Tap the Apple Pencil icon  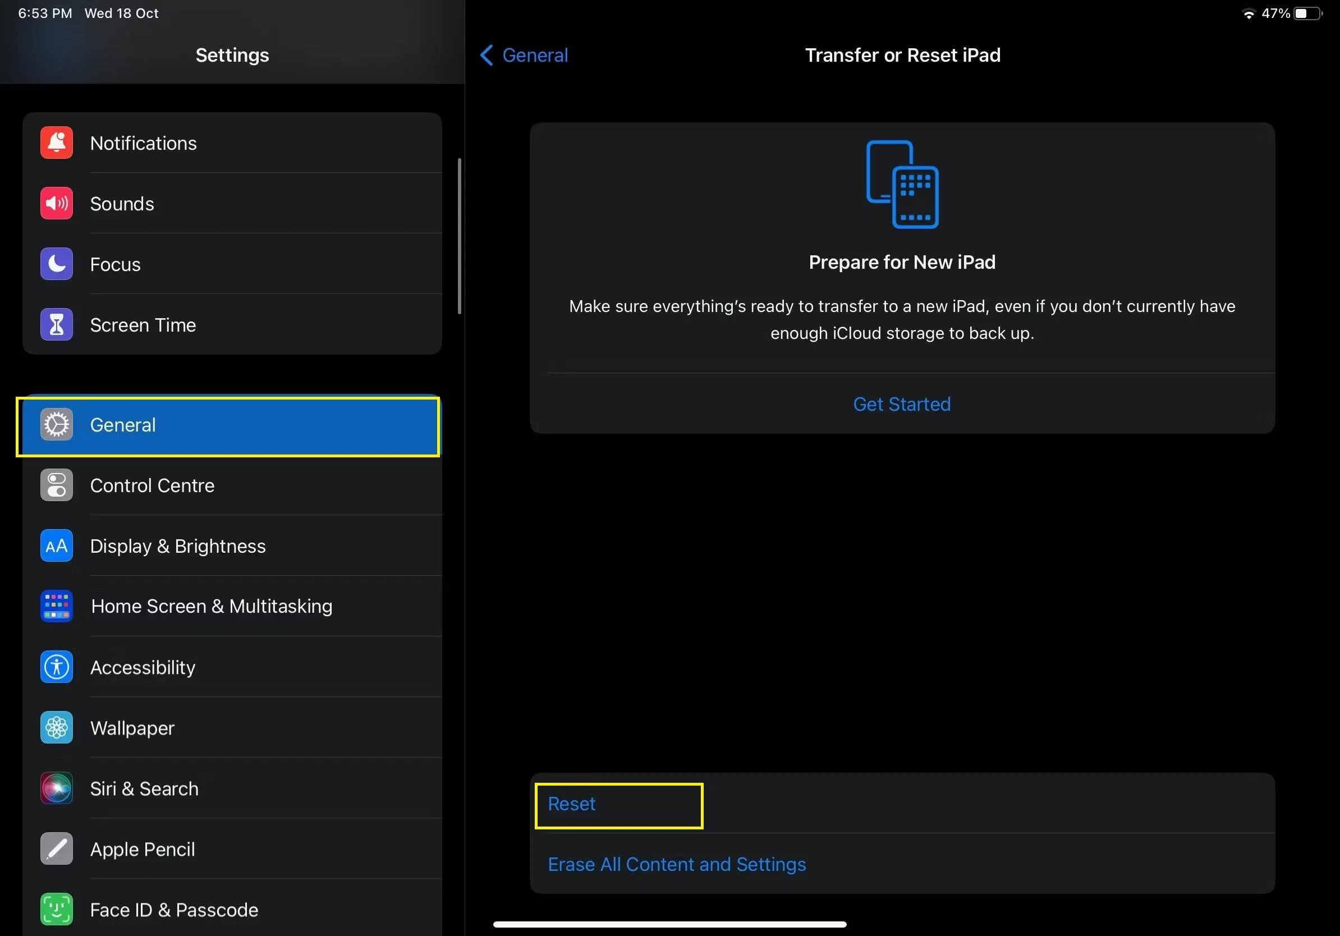[x=57, y=849]
